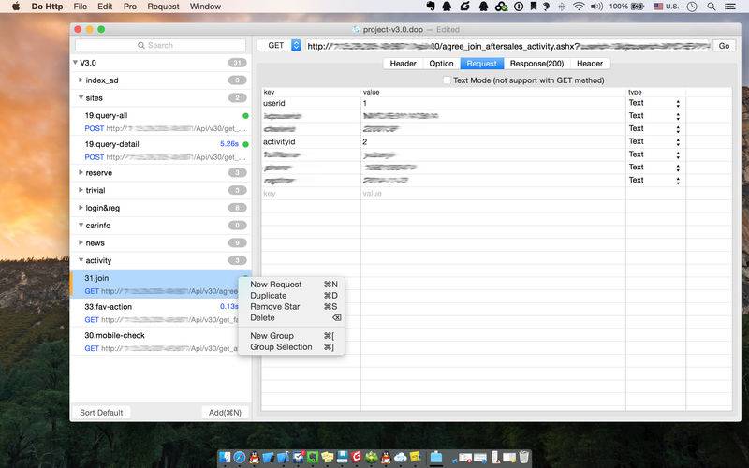
Task: Click the bookmark icon in the menu bar
Action: (x=534, y=7)
